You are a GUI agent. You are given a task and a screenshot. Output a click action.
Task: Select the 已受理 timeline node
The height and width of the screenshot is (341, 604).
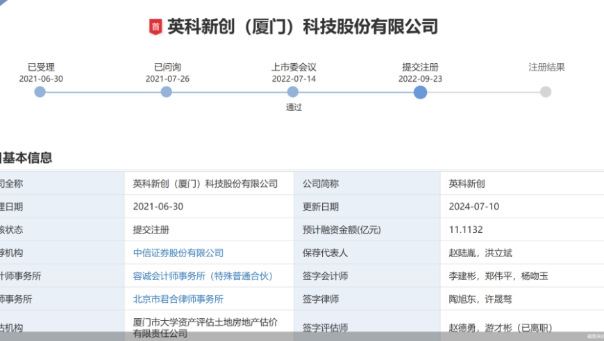pos(40,92)
